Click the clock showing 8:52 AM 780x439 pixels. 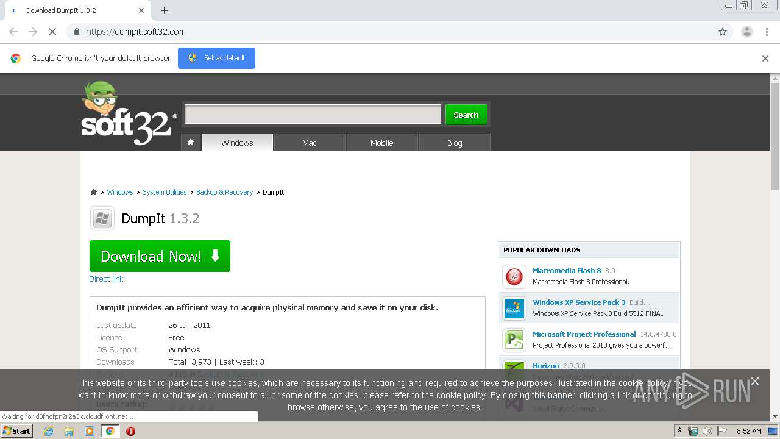[749, 431]
